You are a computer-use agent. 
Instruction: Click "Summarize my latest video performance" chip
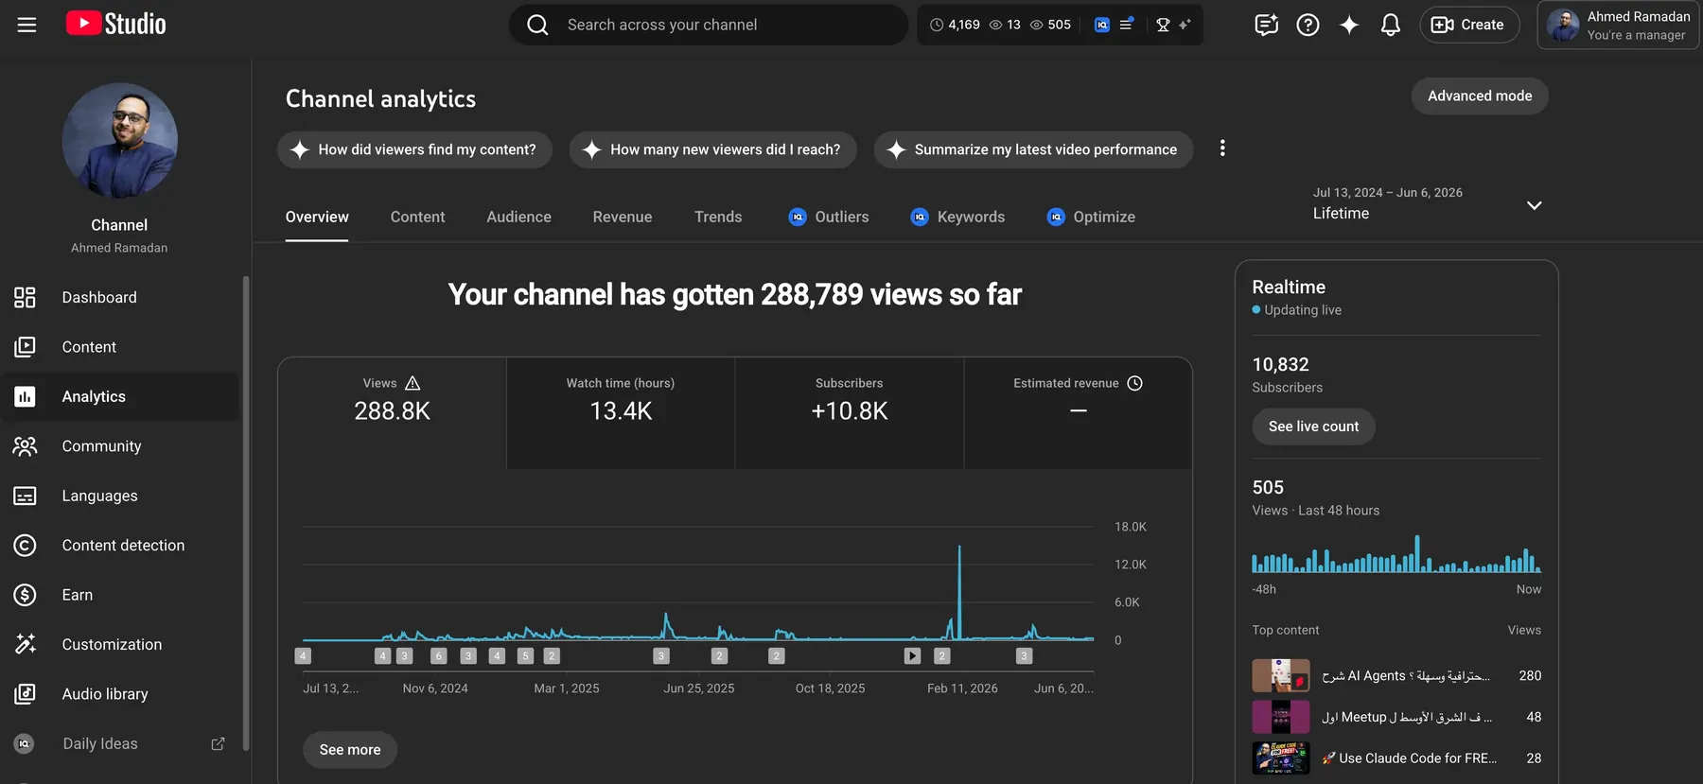[1033, 149]
